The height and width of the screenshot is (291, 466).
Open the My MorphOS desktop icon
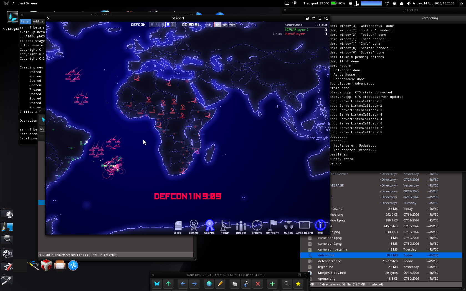12,17
